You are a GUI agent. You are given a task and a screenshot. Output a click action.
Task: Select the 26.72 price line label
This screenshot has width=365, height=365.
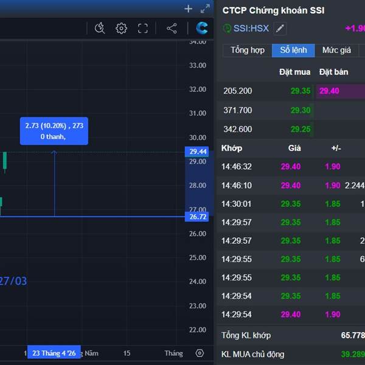pos(197,217)
